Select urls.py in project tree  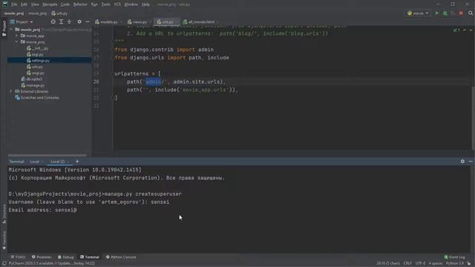tap(35, 67)
